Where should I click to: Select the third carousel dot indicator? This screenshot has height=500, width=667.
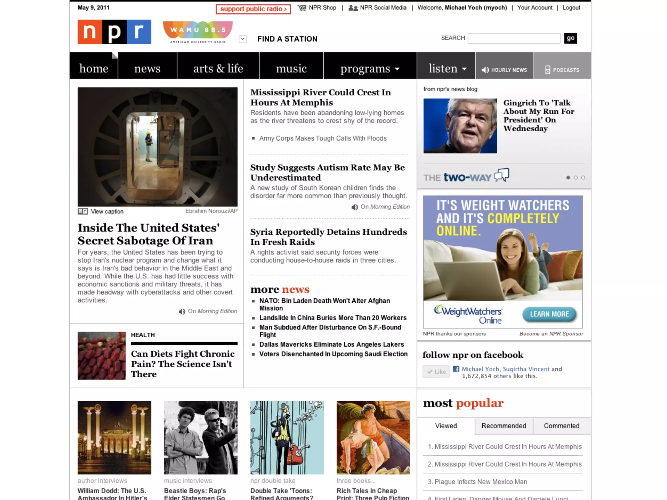[x=583, y=178]
